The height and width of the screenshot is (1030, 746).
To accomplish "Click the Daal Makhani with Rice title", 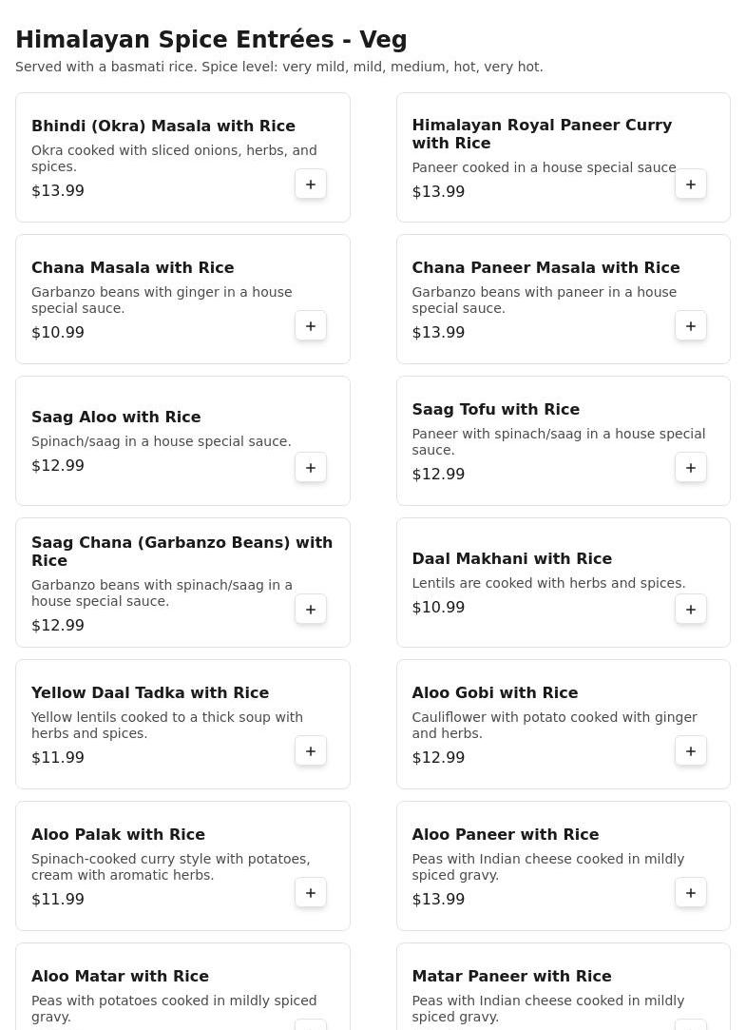I will pyautogui.click(x=511, y=559).
